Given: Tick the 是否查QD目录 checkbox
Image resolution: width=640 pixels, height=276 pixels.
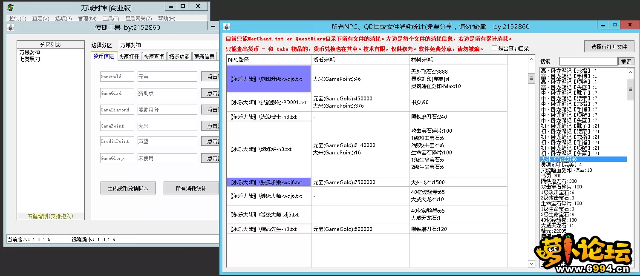Looking at the screenshot, I should click(494, 48).
